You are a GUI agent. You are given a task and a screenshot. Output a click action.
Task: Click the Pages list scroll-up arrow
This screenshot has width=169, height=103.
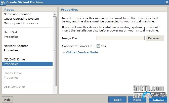click(55, 14)
